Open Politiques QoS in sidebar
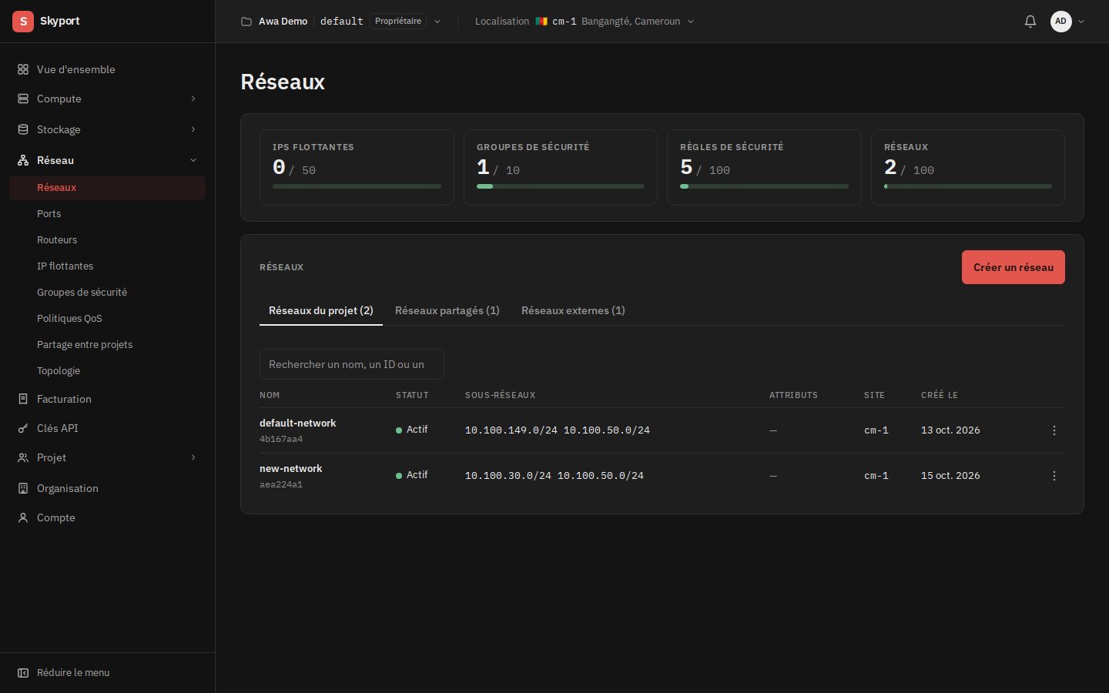This screenshot has height=693, width=1109. [x=69, y=318]
